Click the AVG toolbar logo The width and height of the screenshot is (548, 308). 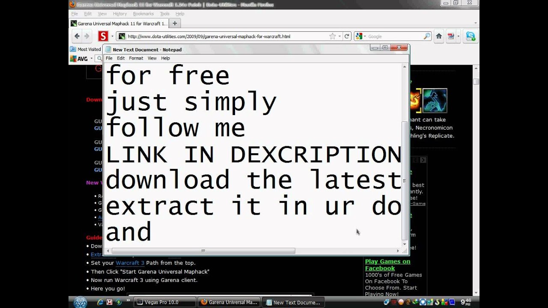click(79, 59)
